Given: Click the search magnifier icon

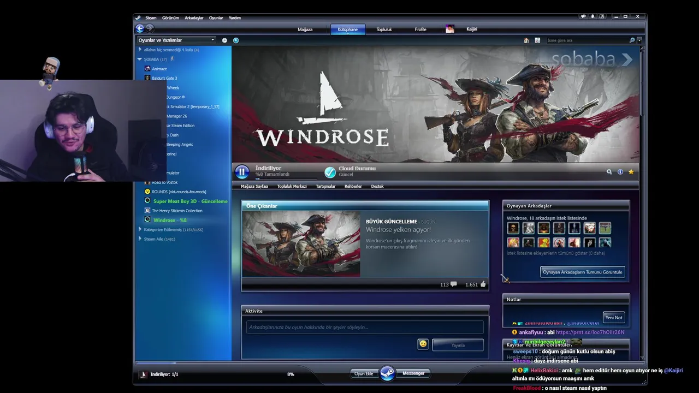Looking at the screenshot, I should (632, 40).
